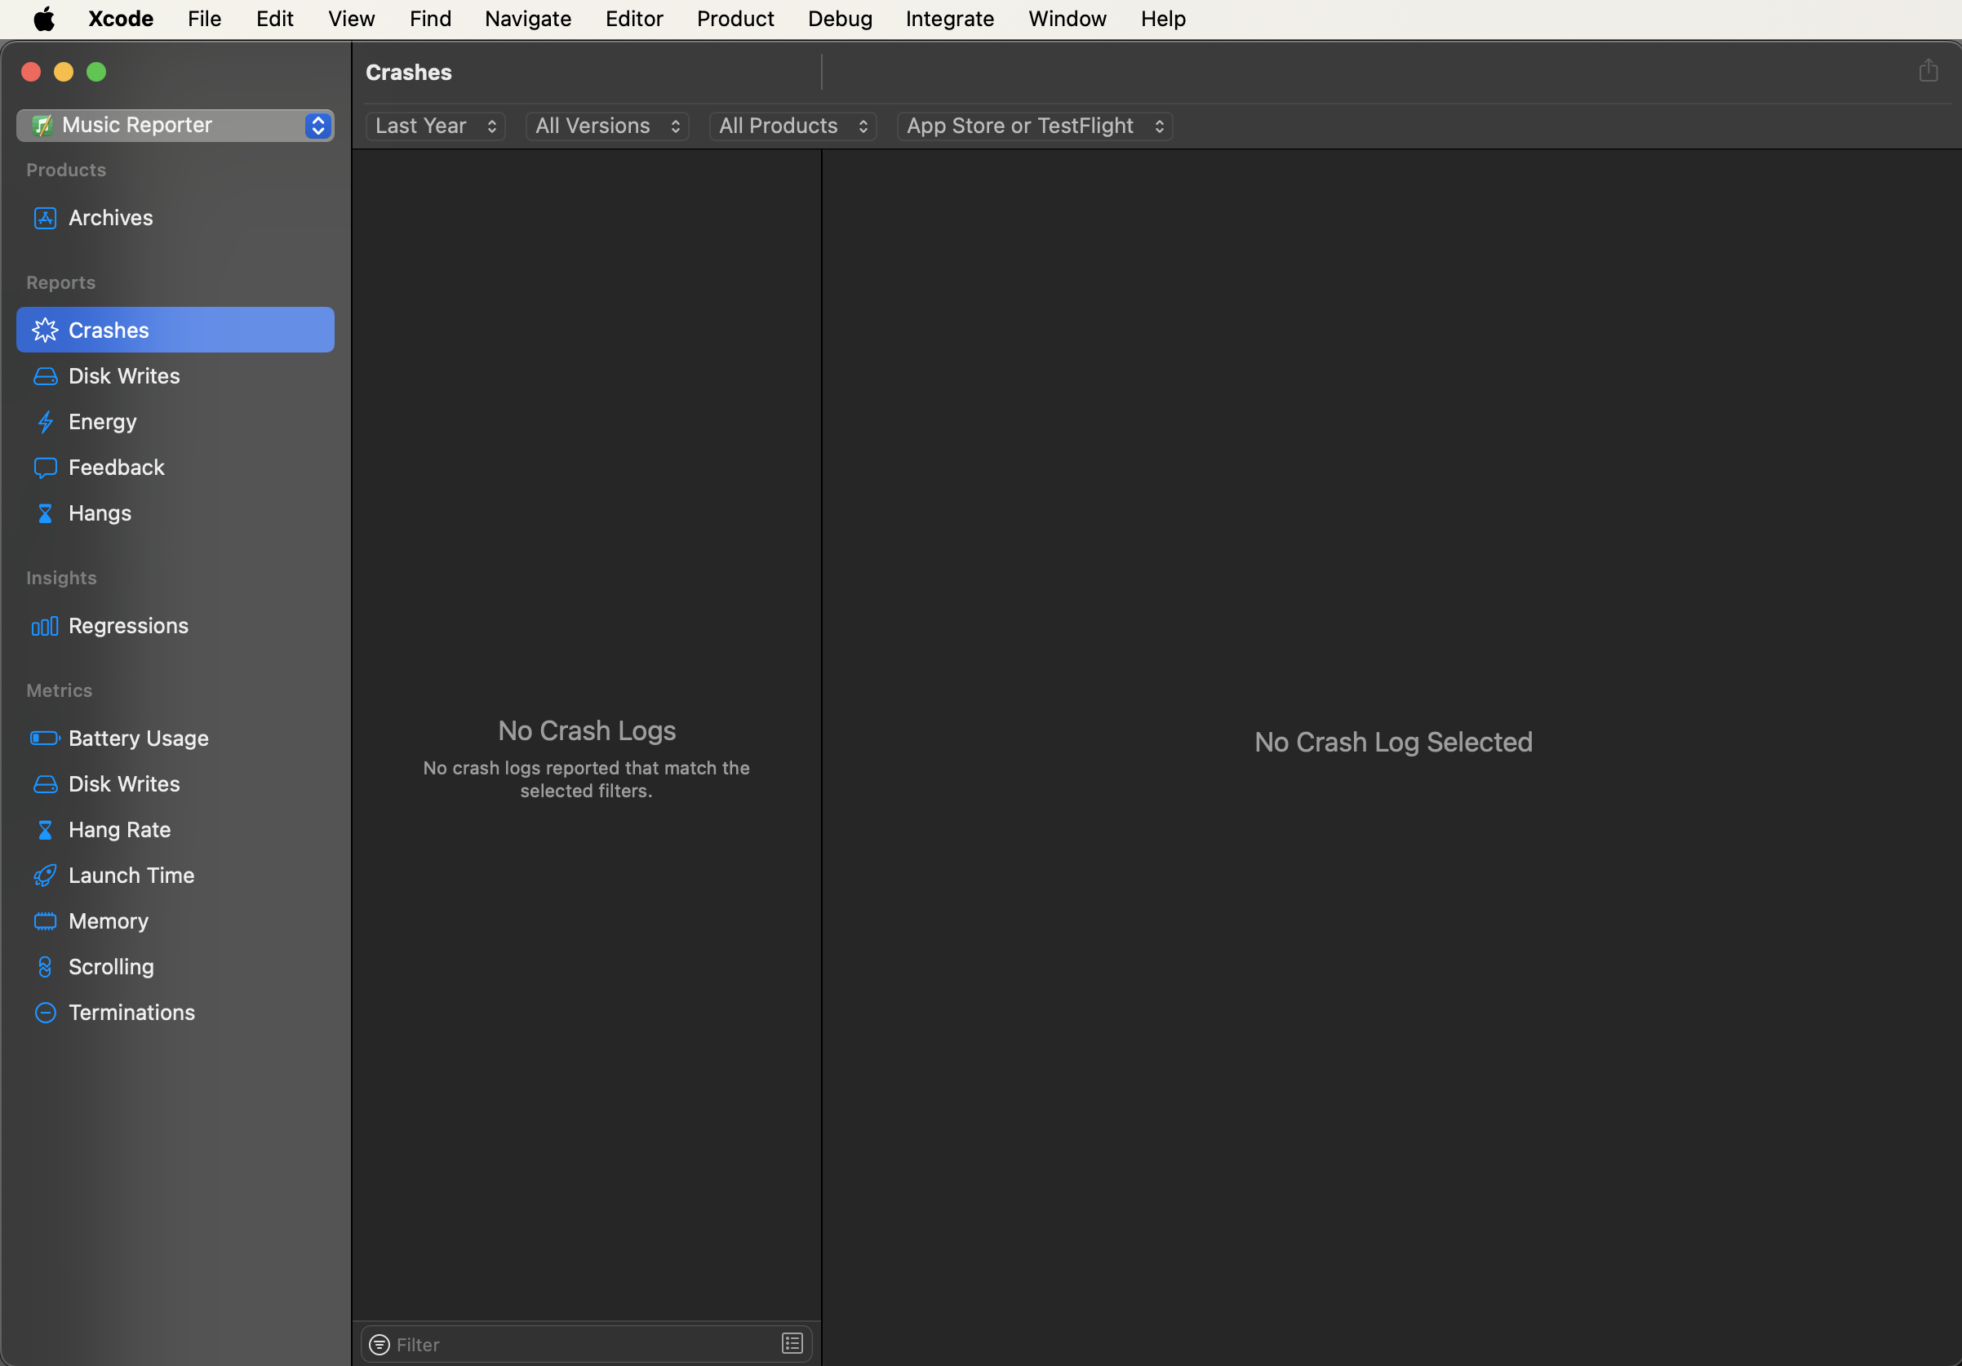The image size is (1962, 1366).
Task: Click the Archives icon in Products
Action: [x=44, y=218]
